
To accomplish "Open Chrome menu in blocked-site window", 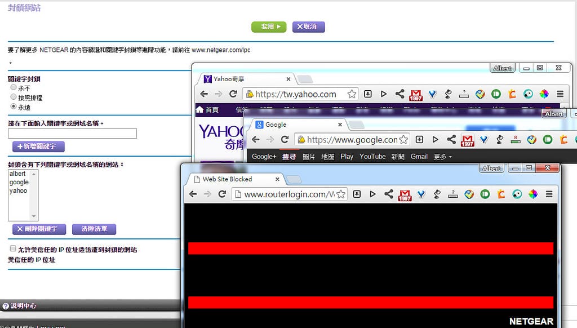I will [549, 194].
